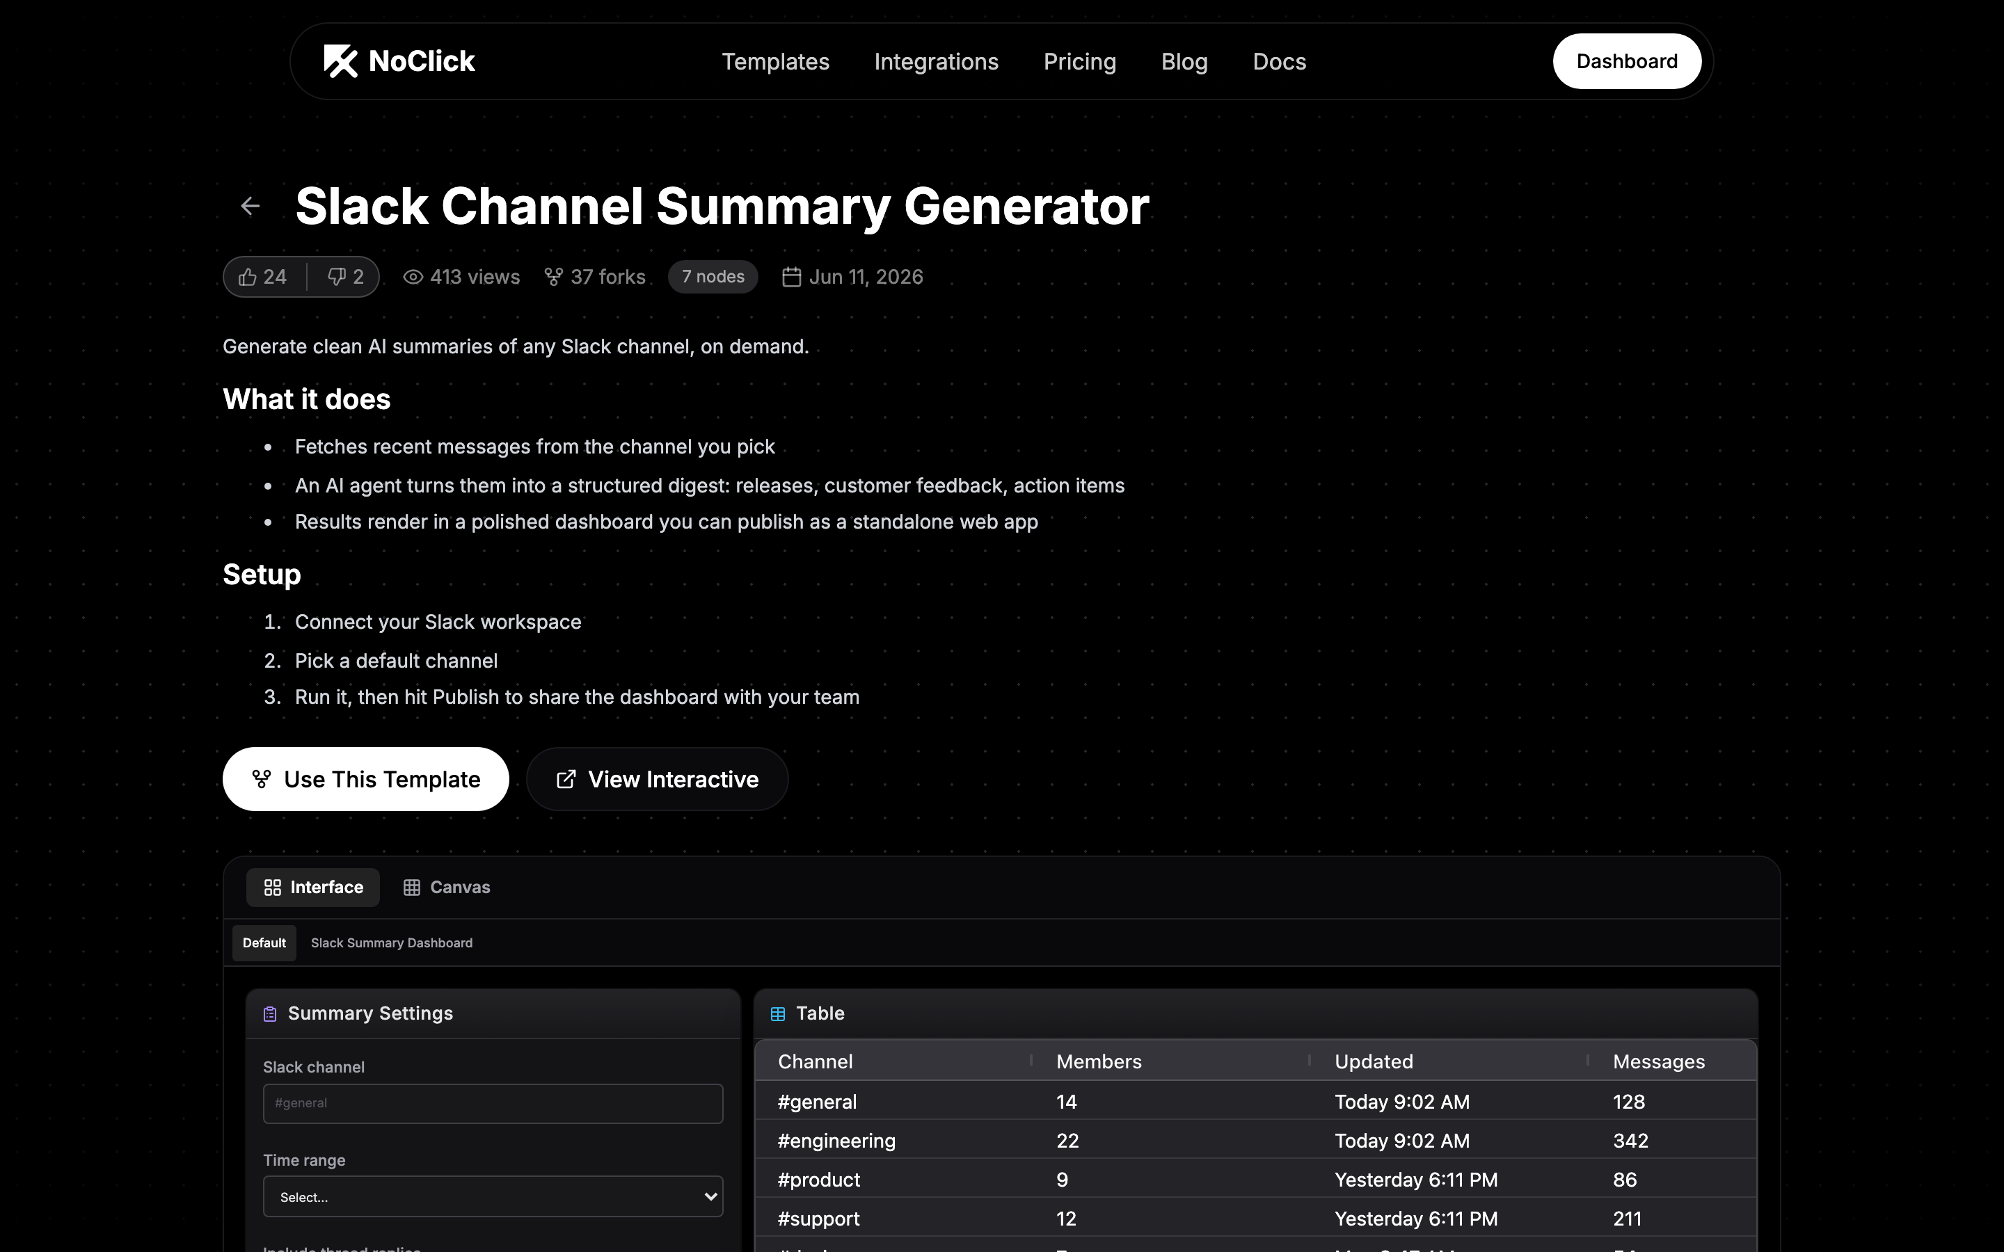Click the Use This Template button
This screenshot has height=1252, width=2004.
click(x=366, y=779)
